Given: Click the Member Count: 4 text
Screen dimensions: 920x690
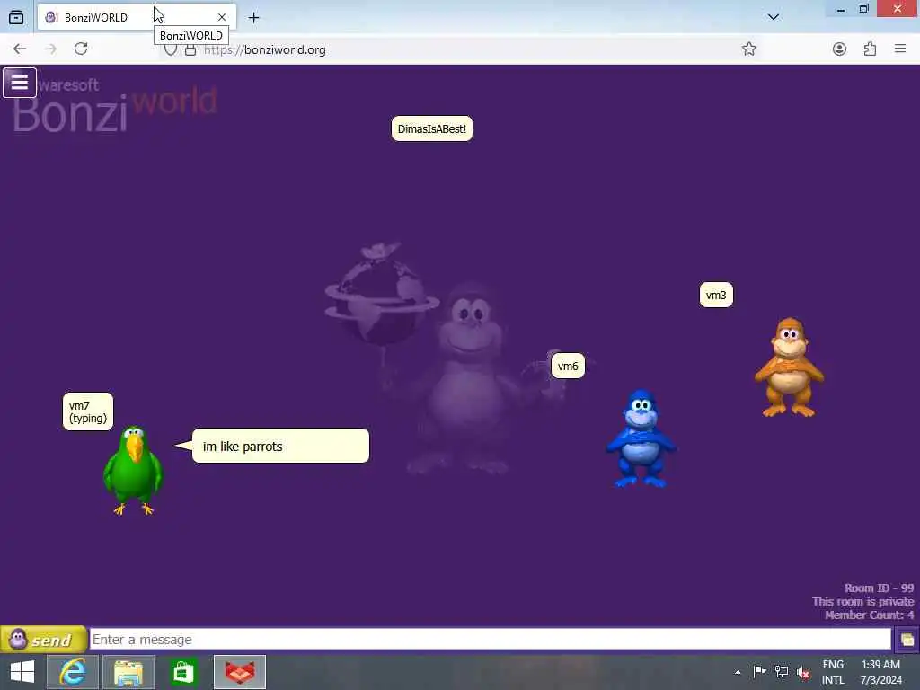Looking at the screenshot, I should point(869,615).
